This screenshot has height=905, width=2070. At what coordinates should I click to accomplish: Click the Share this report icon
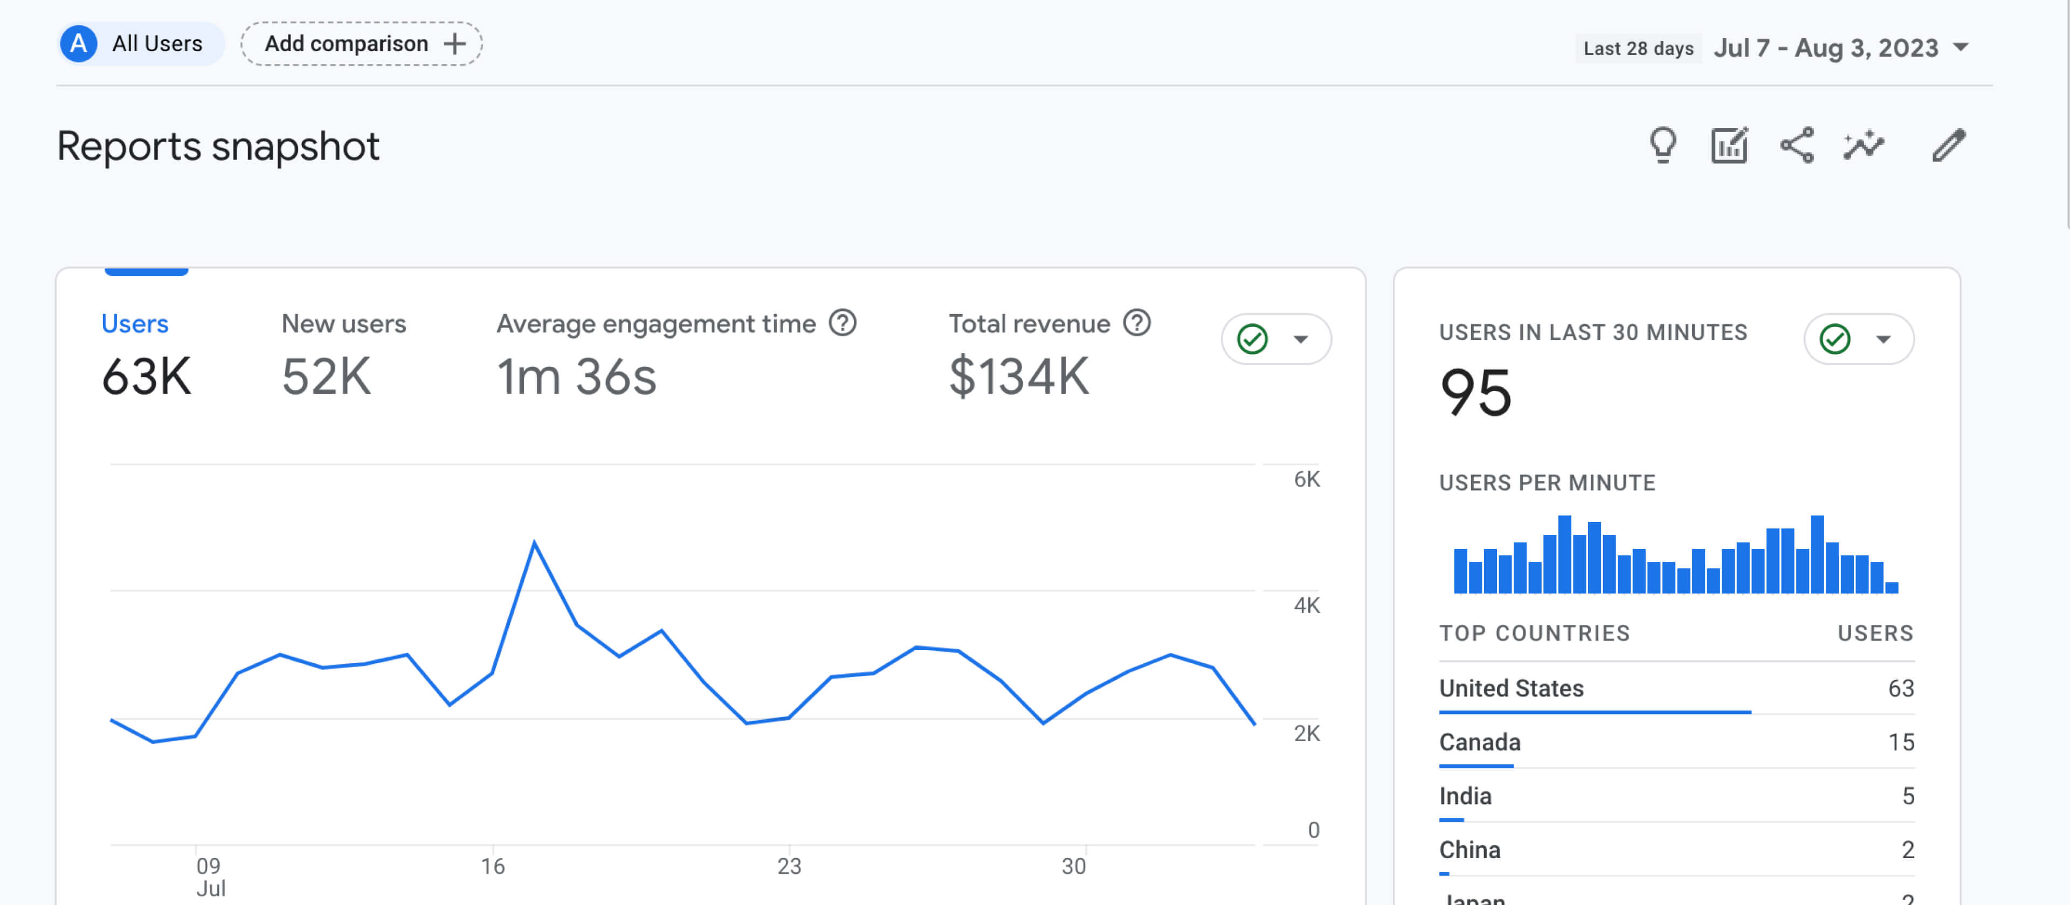pyautogui.click(x=1797, y=145)
